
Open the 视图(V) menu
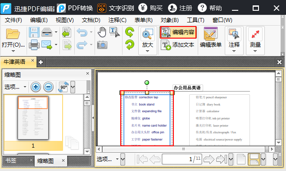(x=64, y=20)
